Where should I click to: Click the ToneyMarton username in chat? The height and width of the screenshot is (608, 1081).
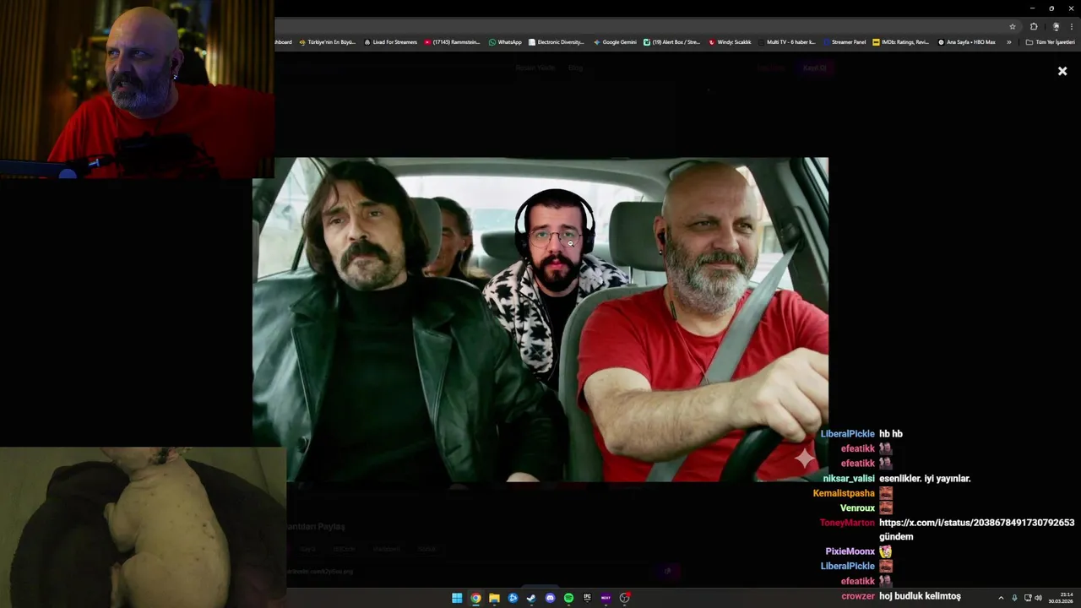pos(847,523)
